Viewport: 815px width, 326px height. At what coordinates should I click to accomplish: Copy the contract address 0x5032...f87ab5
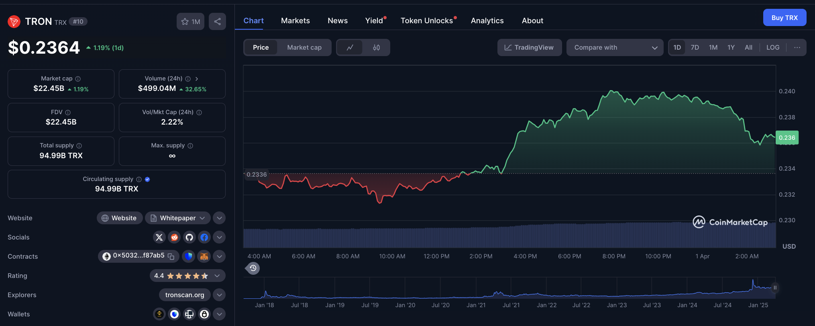pyautogui.click(x=171, y=256)
